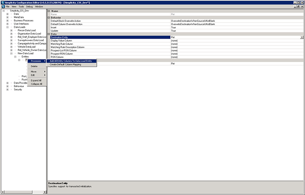Choose Expand All in context menu
Screen dimensions: 305x195
coord(37,80)
